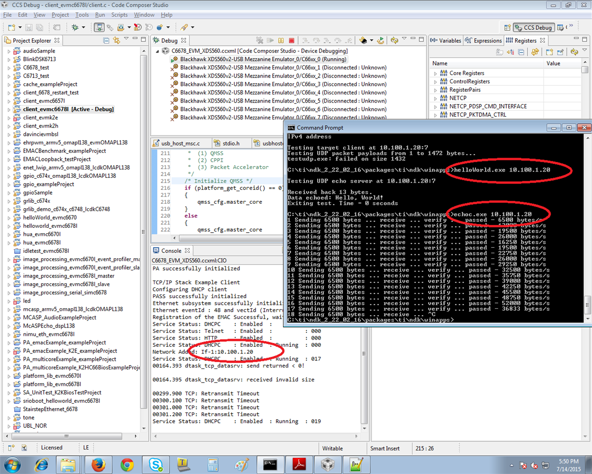The width and height of the screenshot is (592, 474).
Task: Expand the helloWorld_evmc6670 project
Action: [x=9, y=218]
